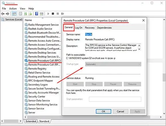Open the Startup type dropdown
Viewport: 166px width, 126px height.
point(113,64)
